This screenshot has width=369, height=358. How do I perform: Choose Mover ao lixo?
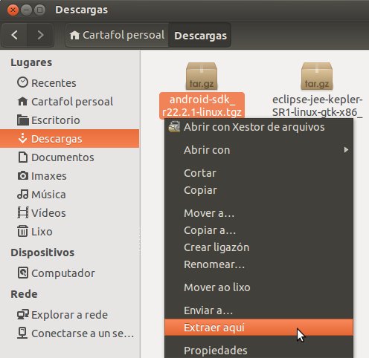click(x=259, y=287)
